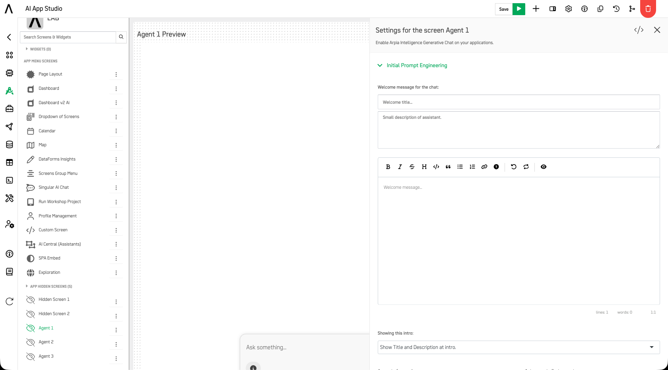This screenshot has width=668, height=370.
Task: Click the Search Screens & Widgets field
Action: pos(68,37)
